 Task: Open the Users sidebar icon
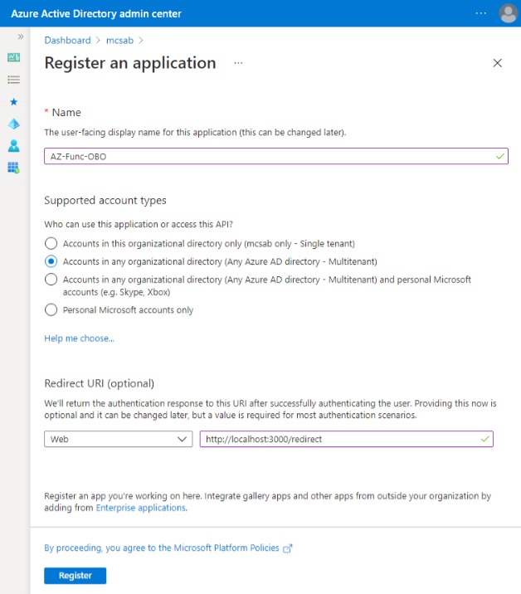(x=13, y=145)
